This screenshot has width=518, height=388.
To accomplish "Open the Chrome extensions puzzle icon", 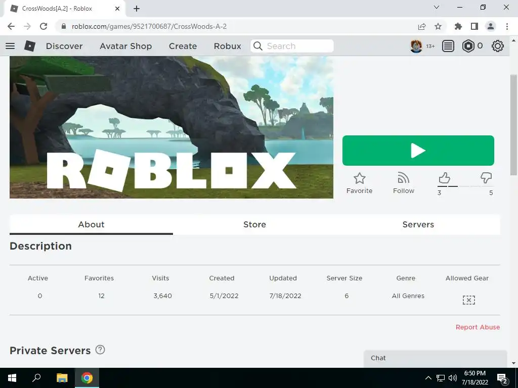I will (x=458, y=26).
